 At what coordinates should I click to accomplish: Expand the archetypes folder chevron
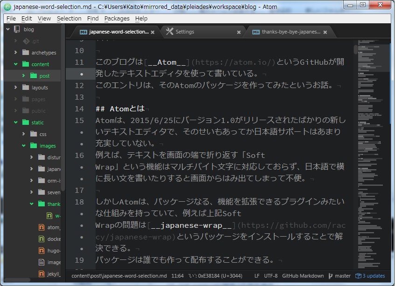pos(15,52)
